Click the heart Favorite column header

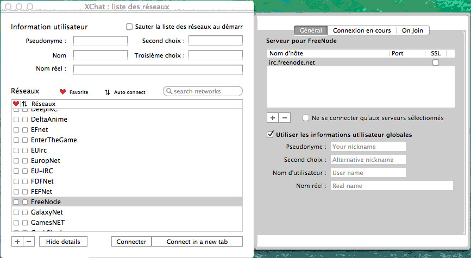[16, 104]
